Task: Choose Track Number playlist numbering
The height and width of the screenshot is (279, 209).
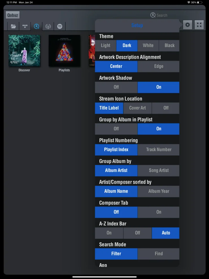Action: pos(158,150)
